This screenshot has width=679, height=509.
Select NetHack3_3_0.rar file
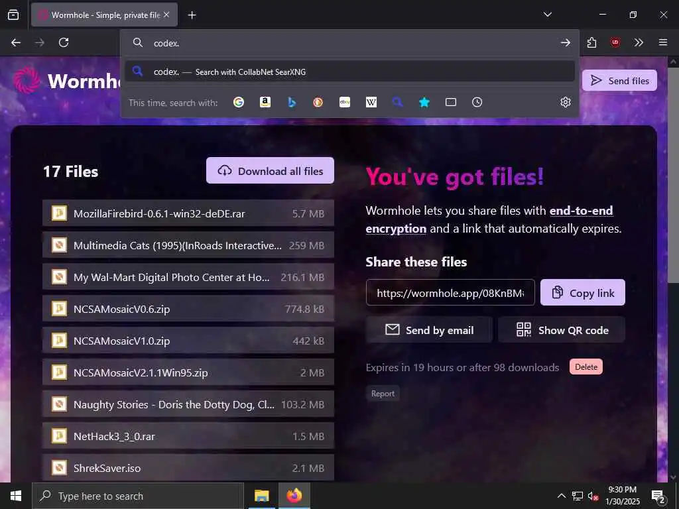click(x=188, y=436)
